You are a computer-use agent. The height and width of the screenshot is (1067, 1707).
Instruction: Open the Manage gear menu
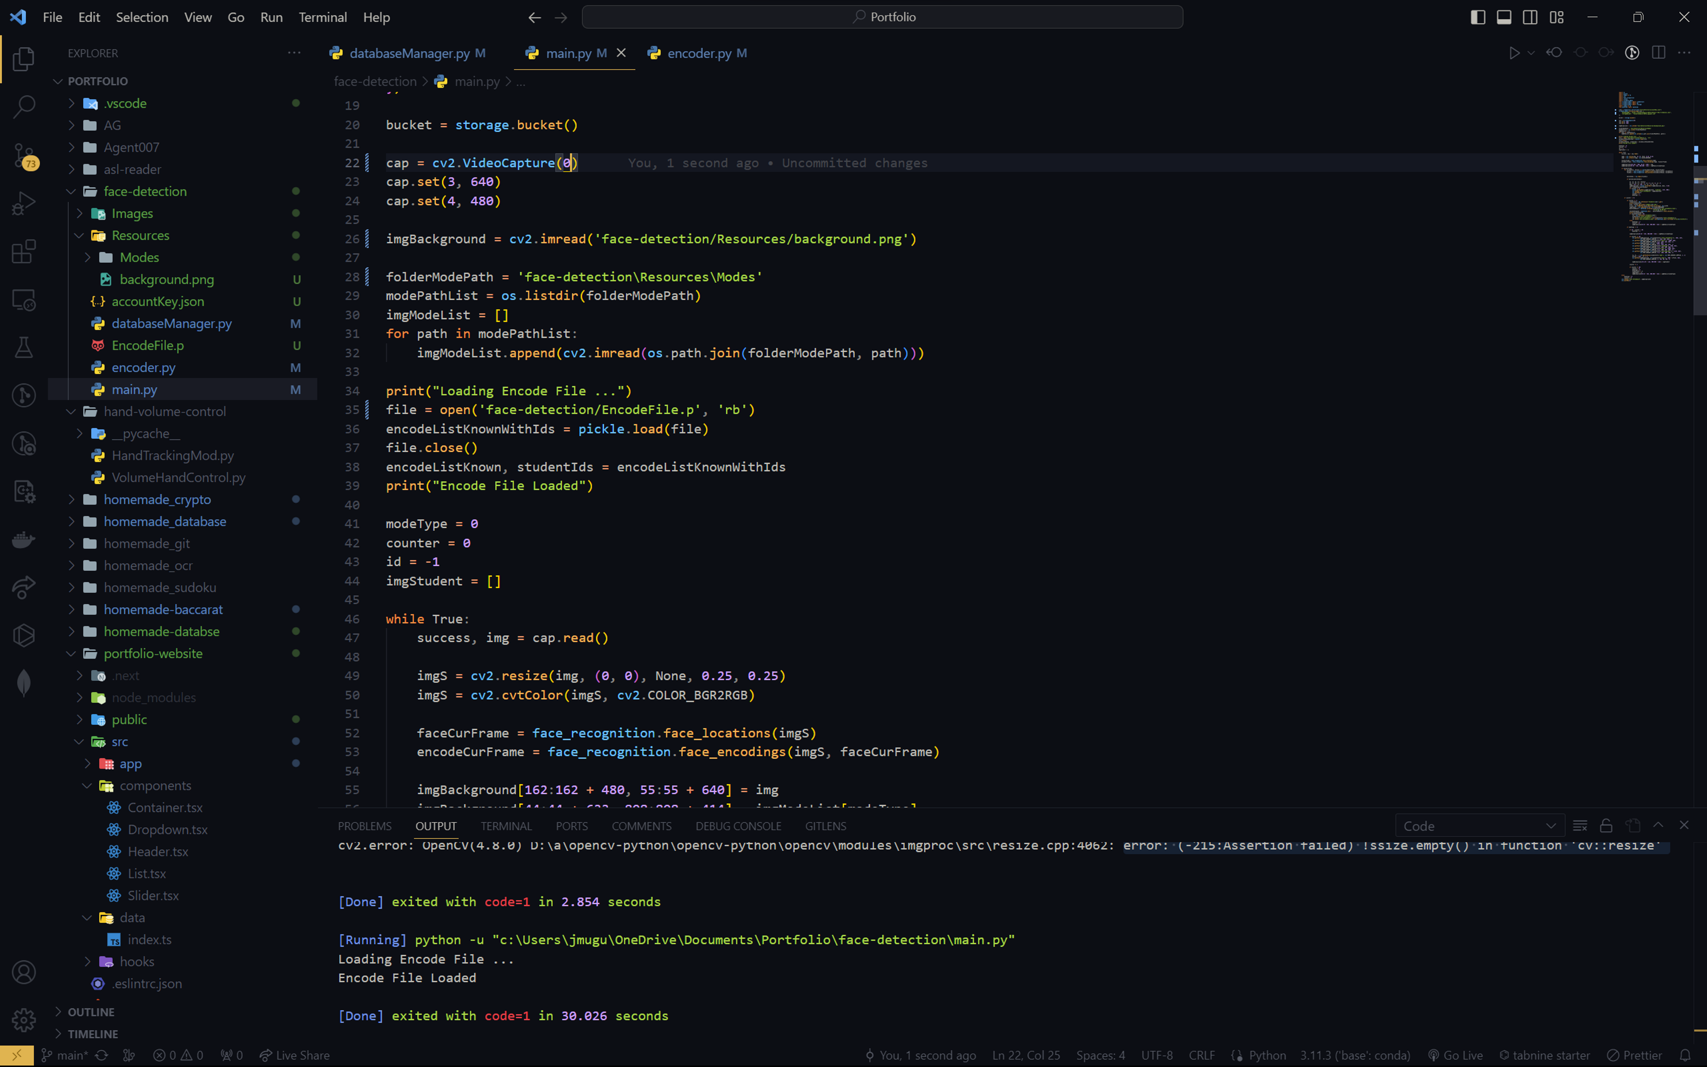tap(24, 1020)
